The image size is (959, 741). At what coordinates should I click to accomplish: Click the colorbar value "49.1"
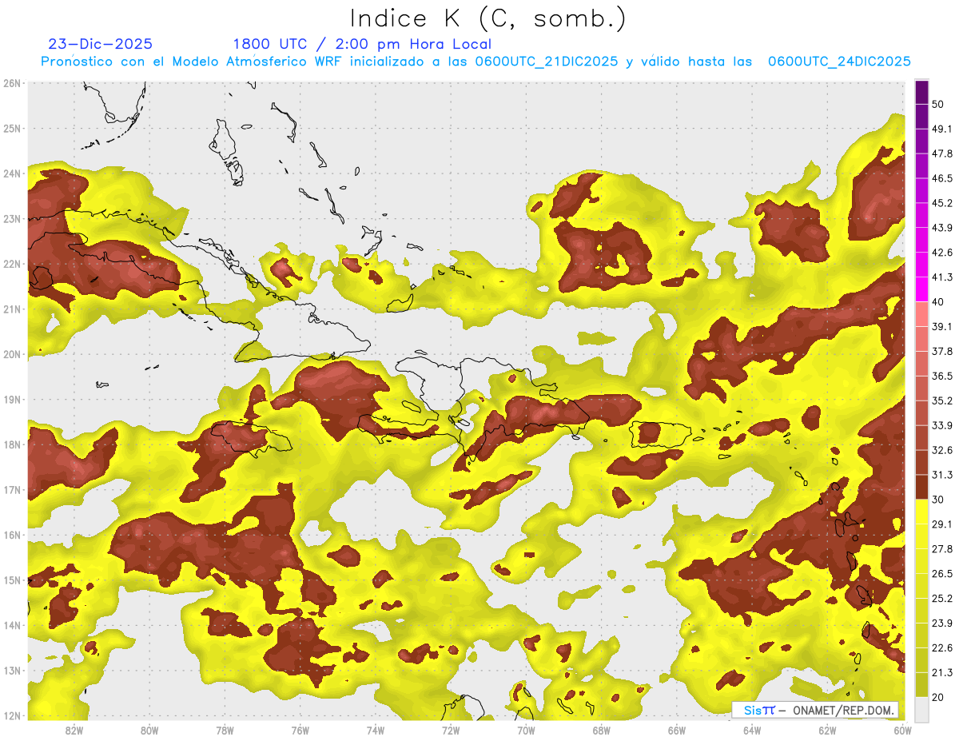pyautogui.click(x=941, y=129)
